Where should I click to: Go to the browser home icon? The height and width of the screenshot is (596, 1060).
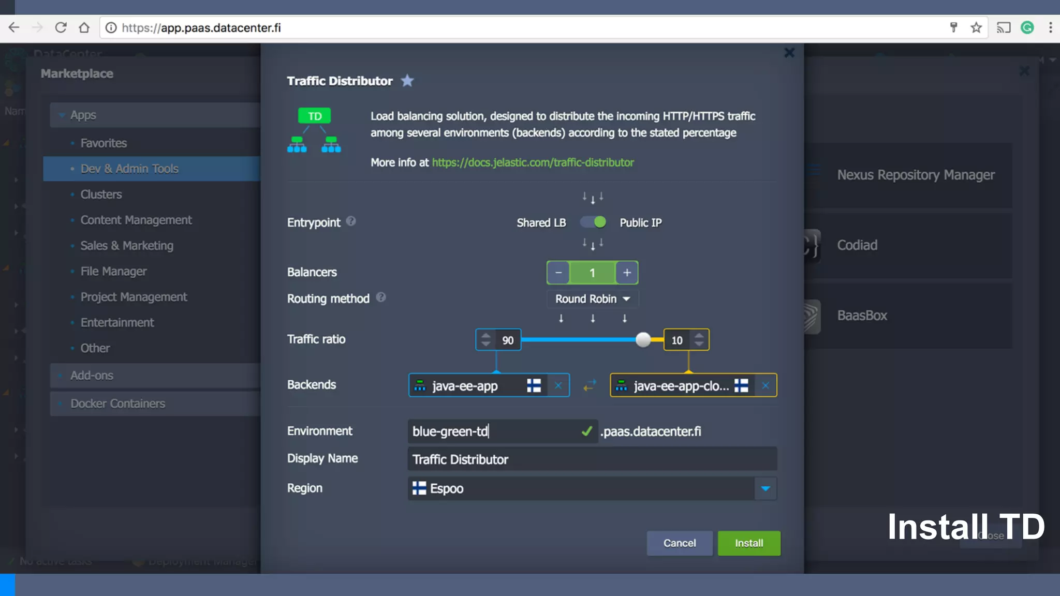click(84, 27)
